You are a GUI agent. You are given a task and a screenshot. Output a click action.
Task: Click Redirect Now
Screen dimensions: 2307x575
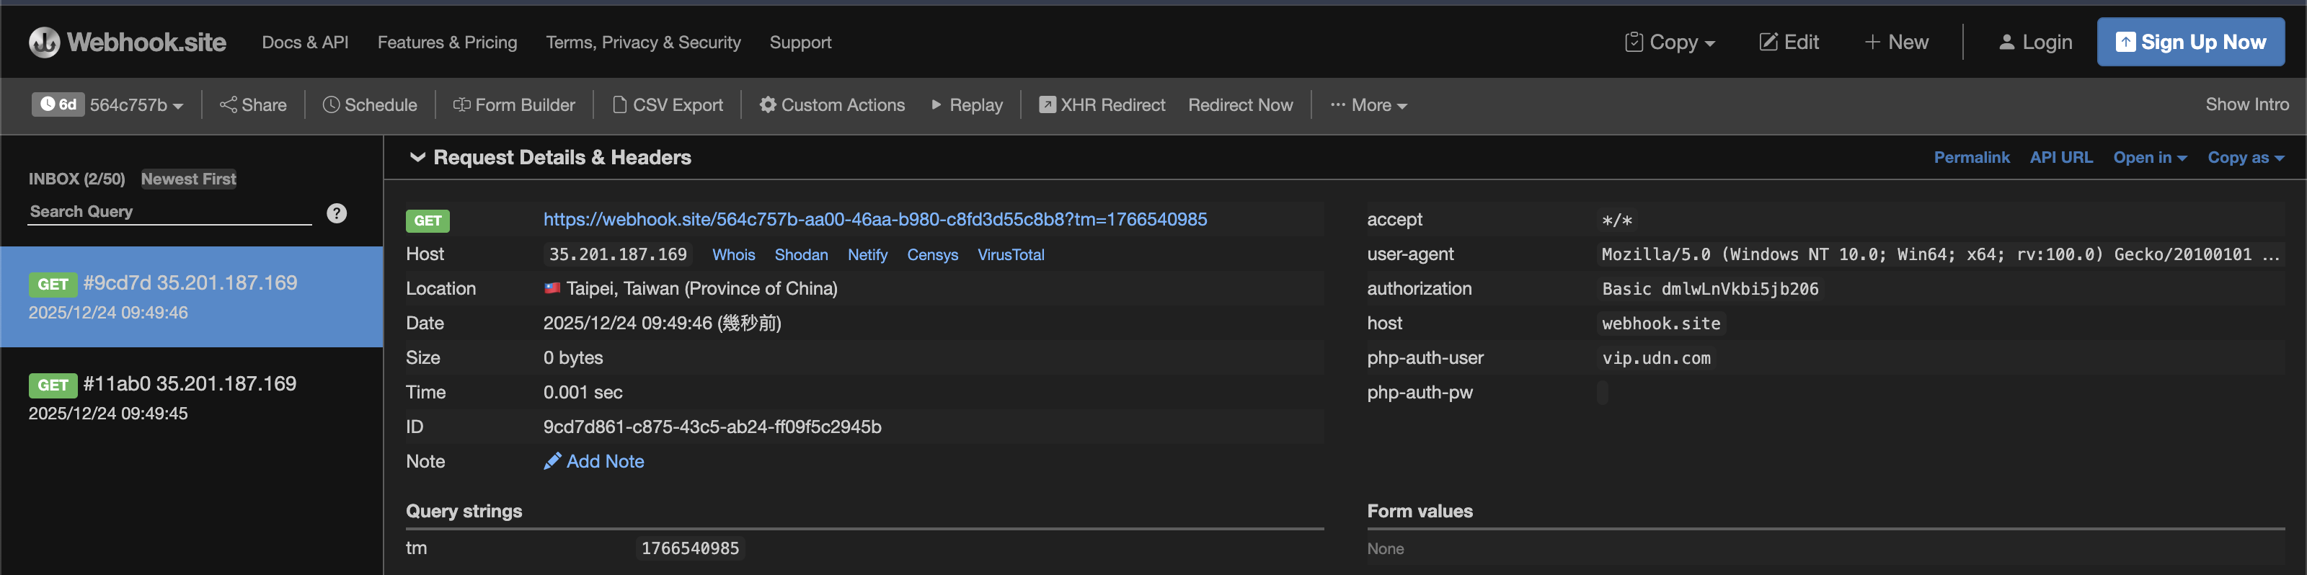1240,104
